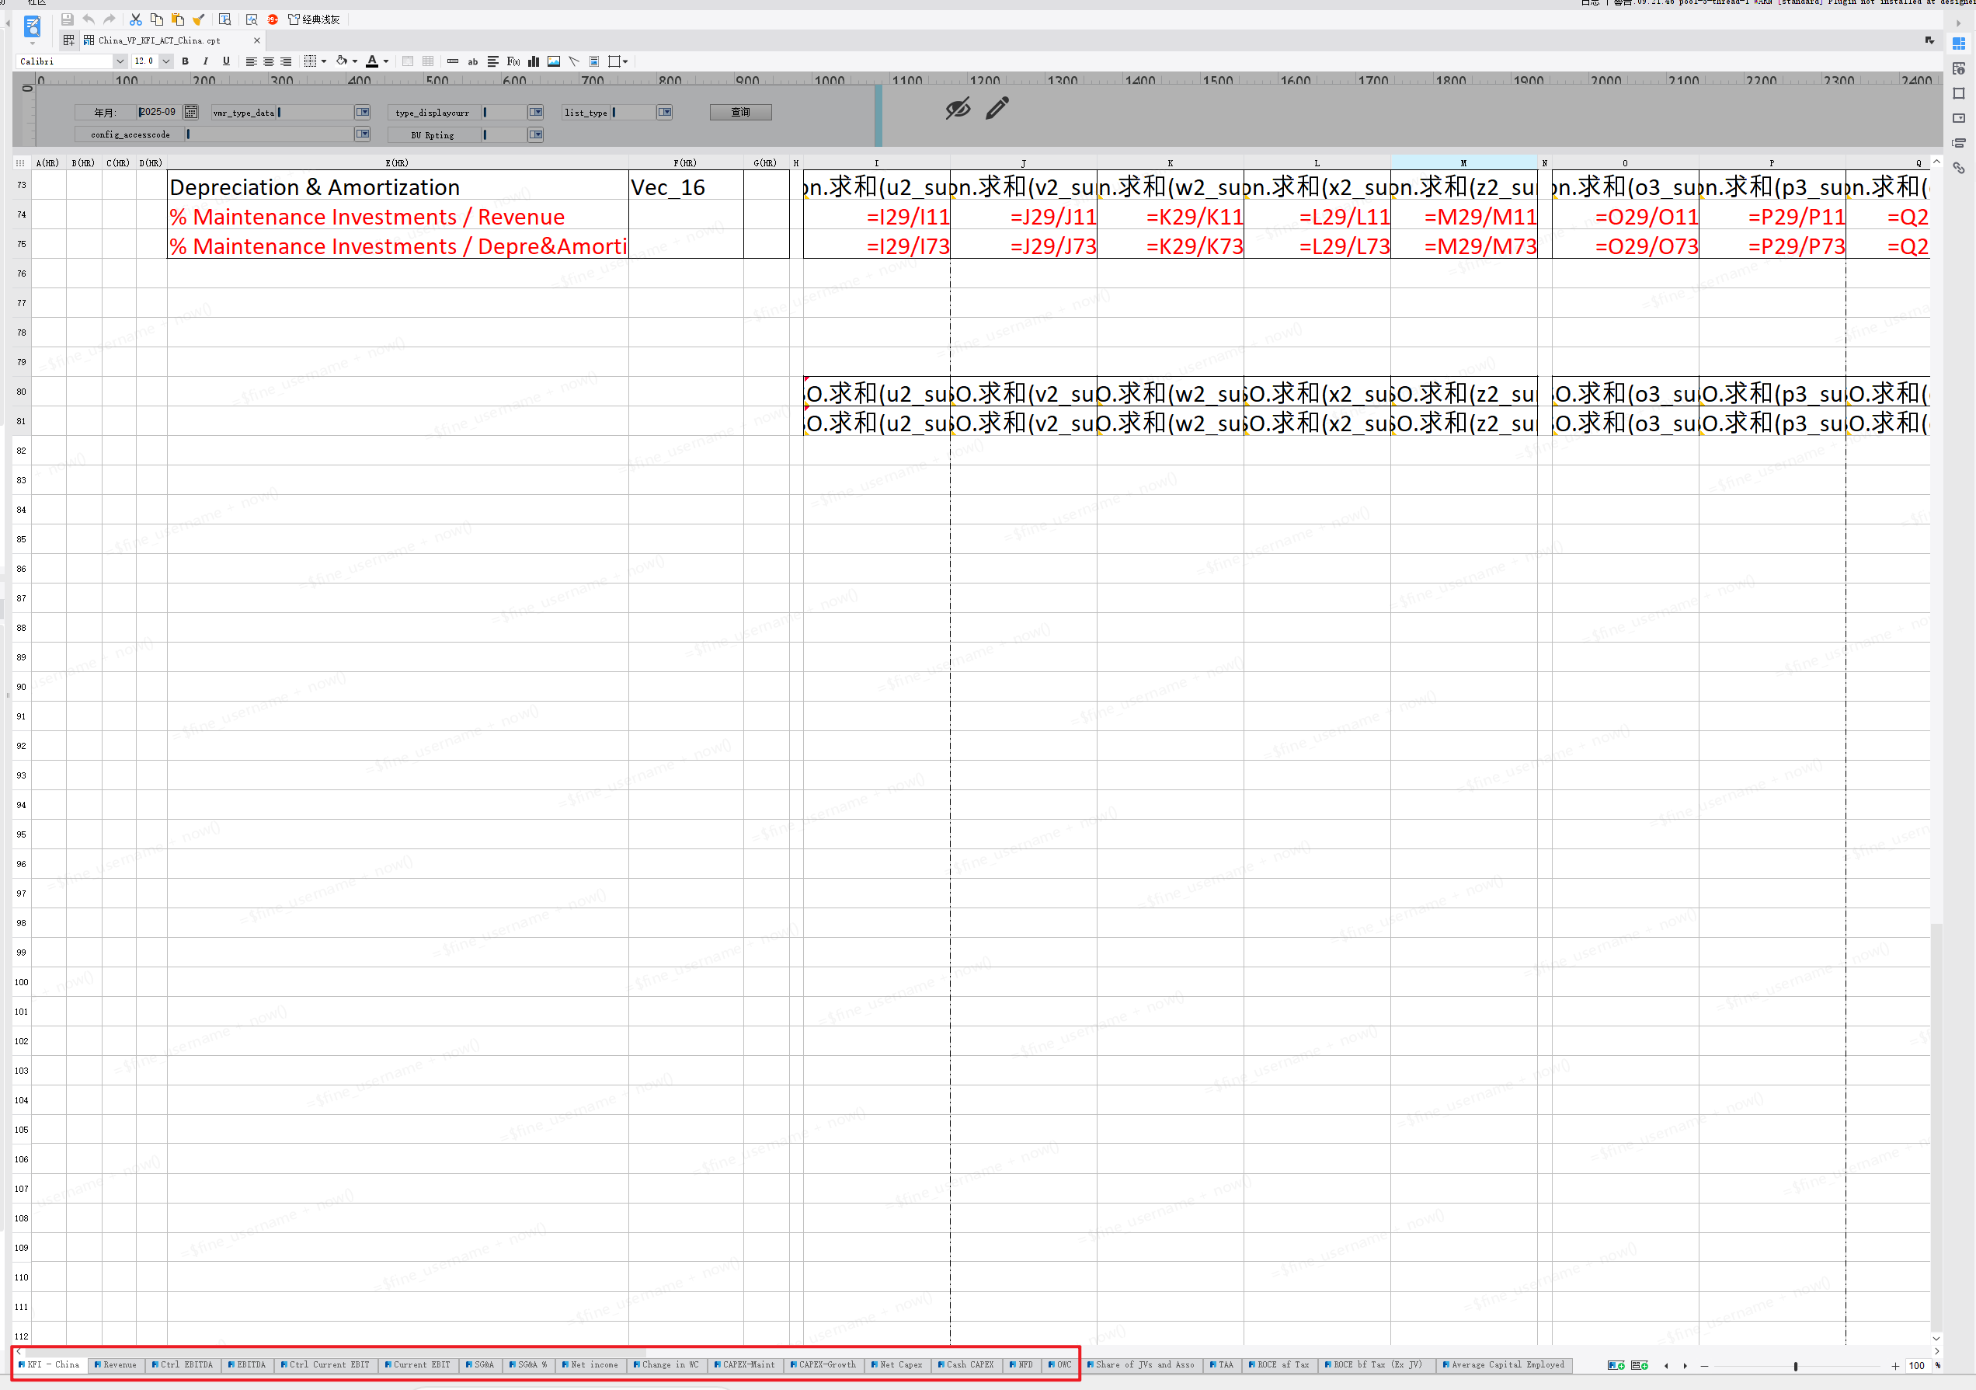1976x1390 pixels.
Task: Expand the vmr_type_data combo box
Action: 362,112
